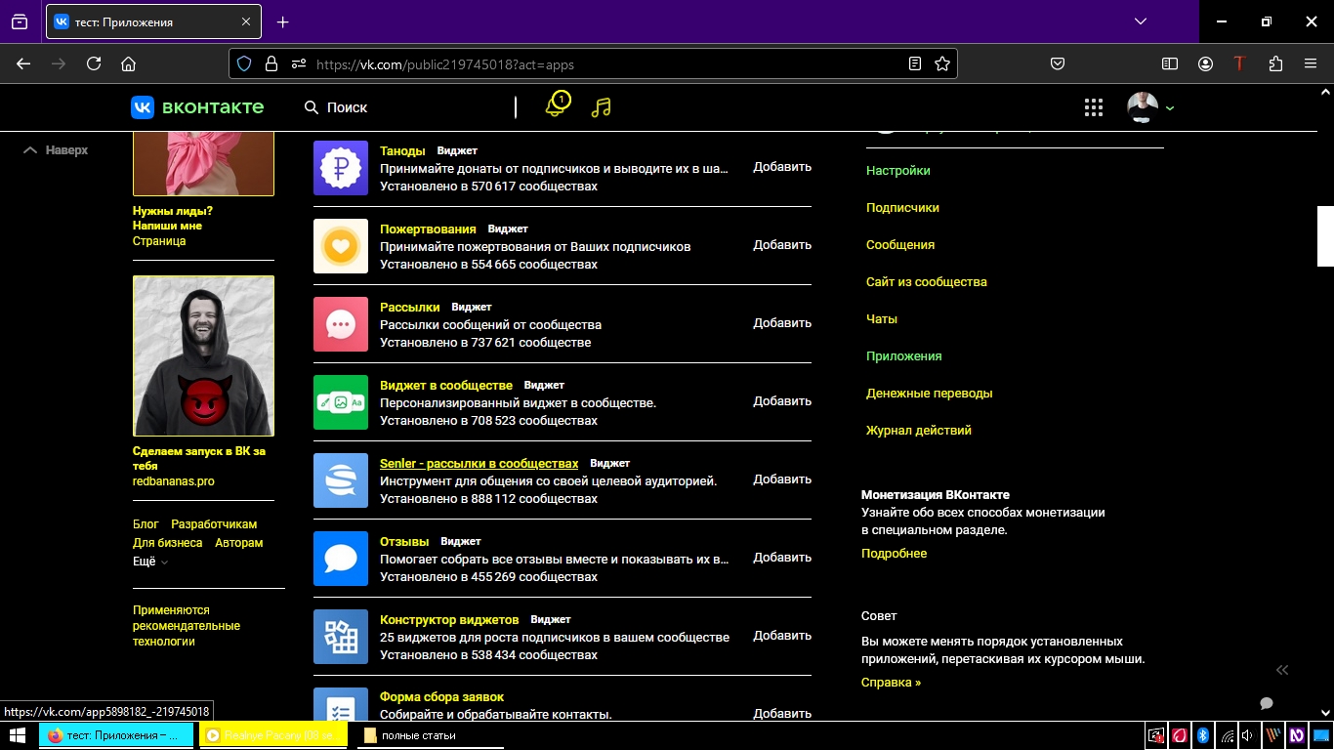Open Firefox hamburger application menu

(1311, 63)
